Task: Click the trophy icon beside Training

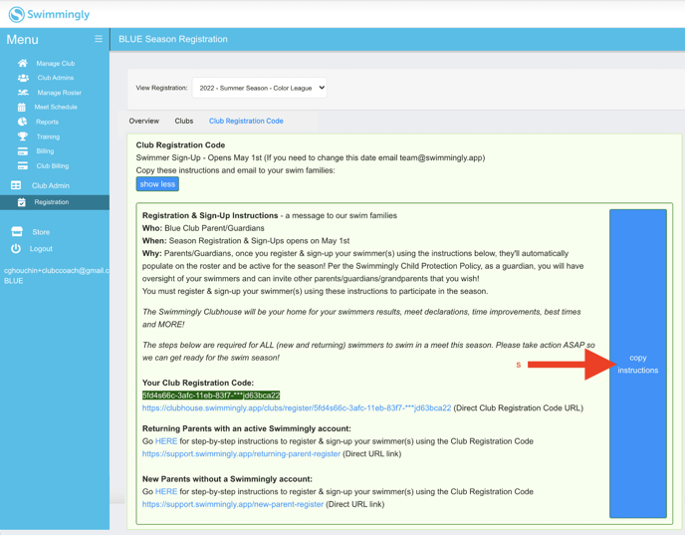Action: [23, 136]
